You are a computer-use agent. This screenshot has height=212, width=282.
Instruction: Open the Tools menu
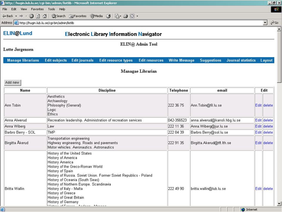click(x=51, y=9)
